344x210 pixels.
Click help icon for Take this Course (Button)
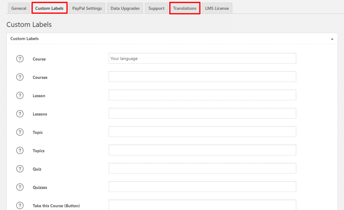coord(20,205)
